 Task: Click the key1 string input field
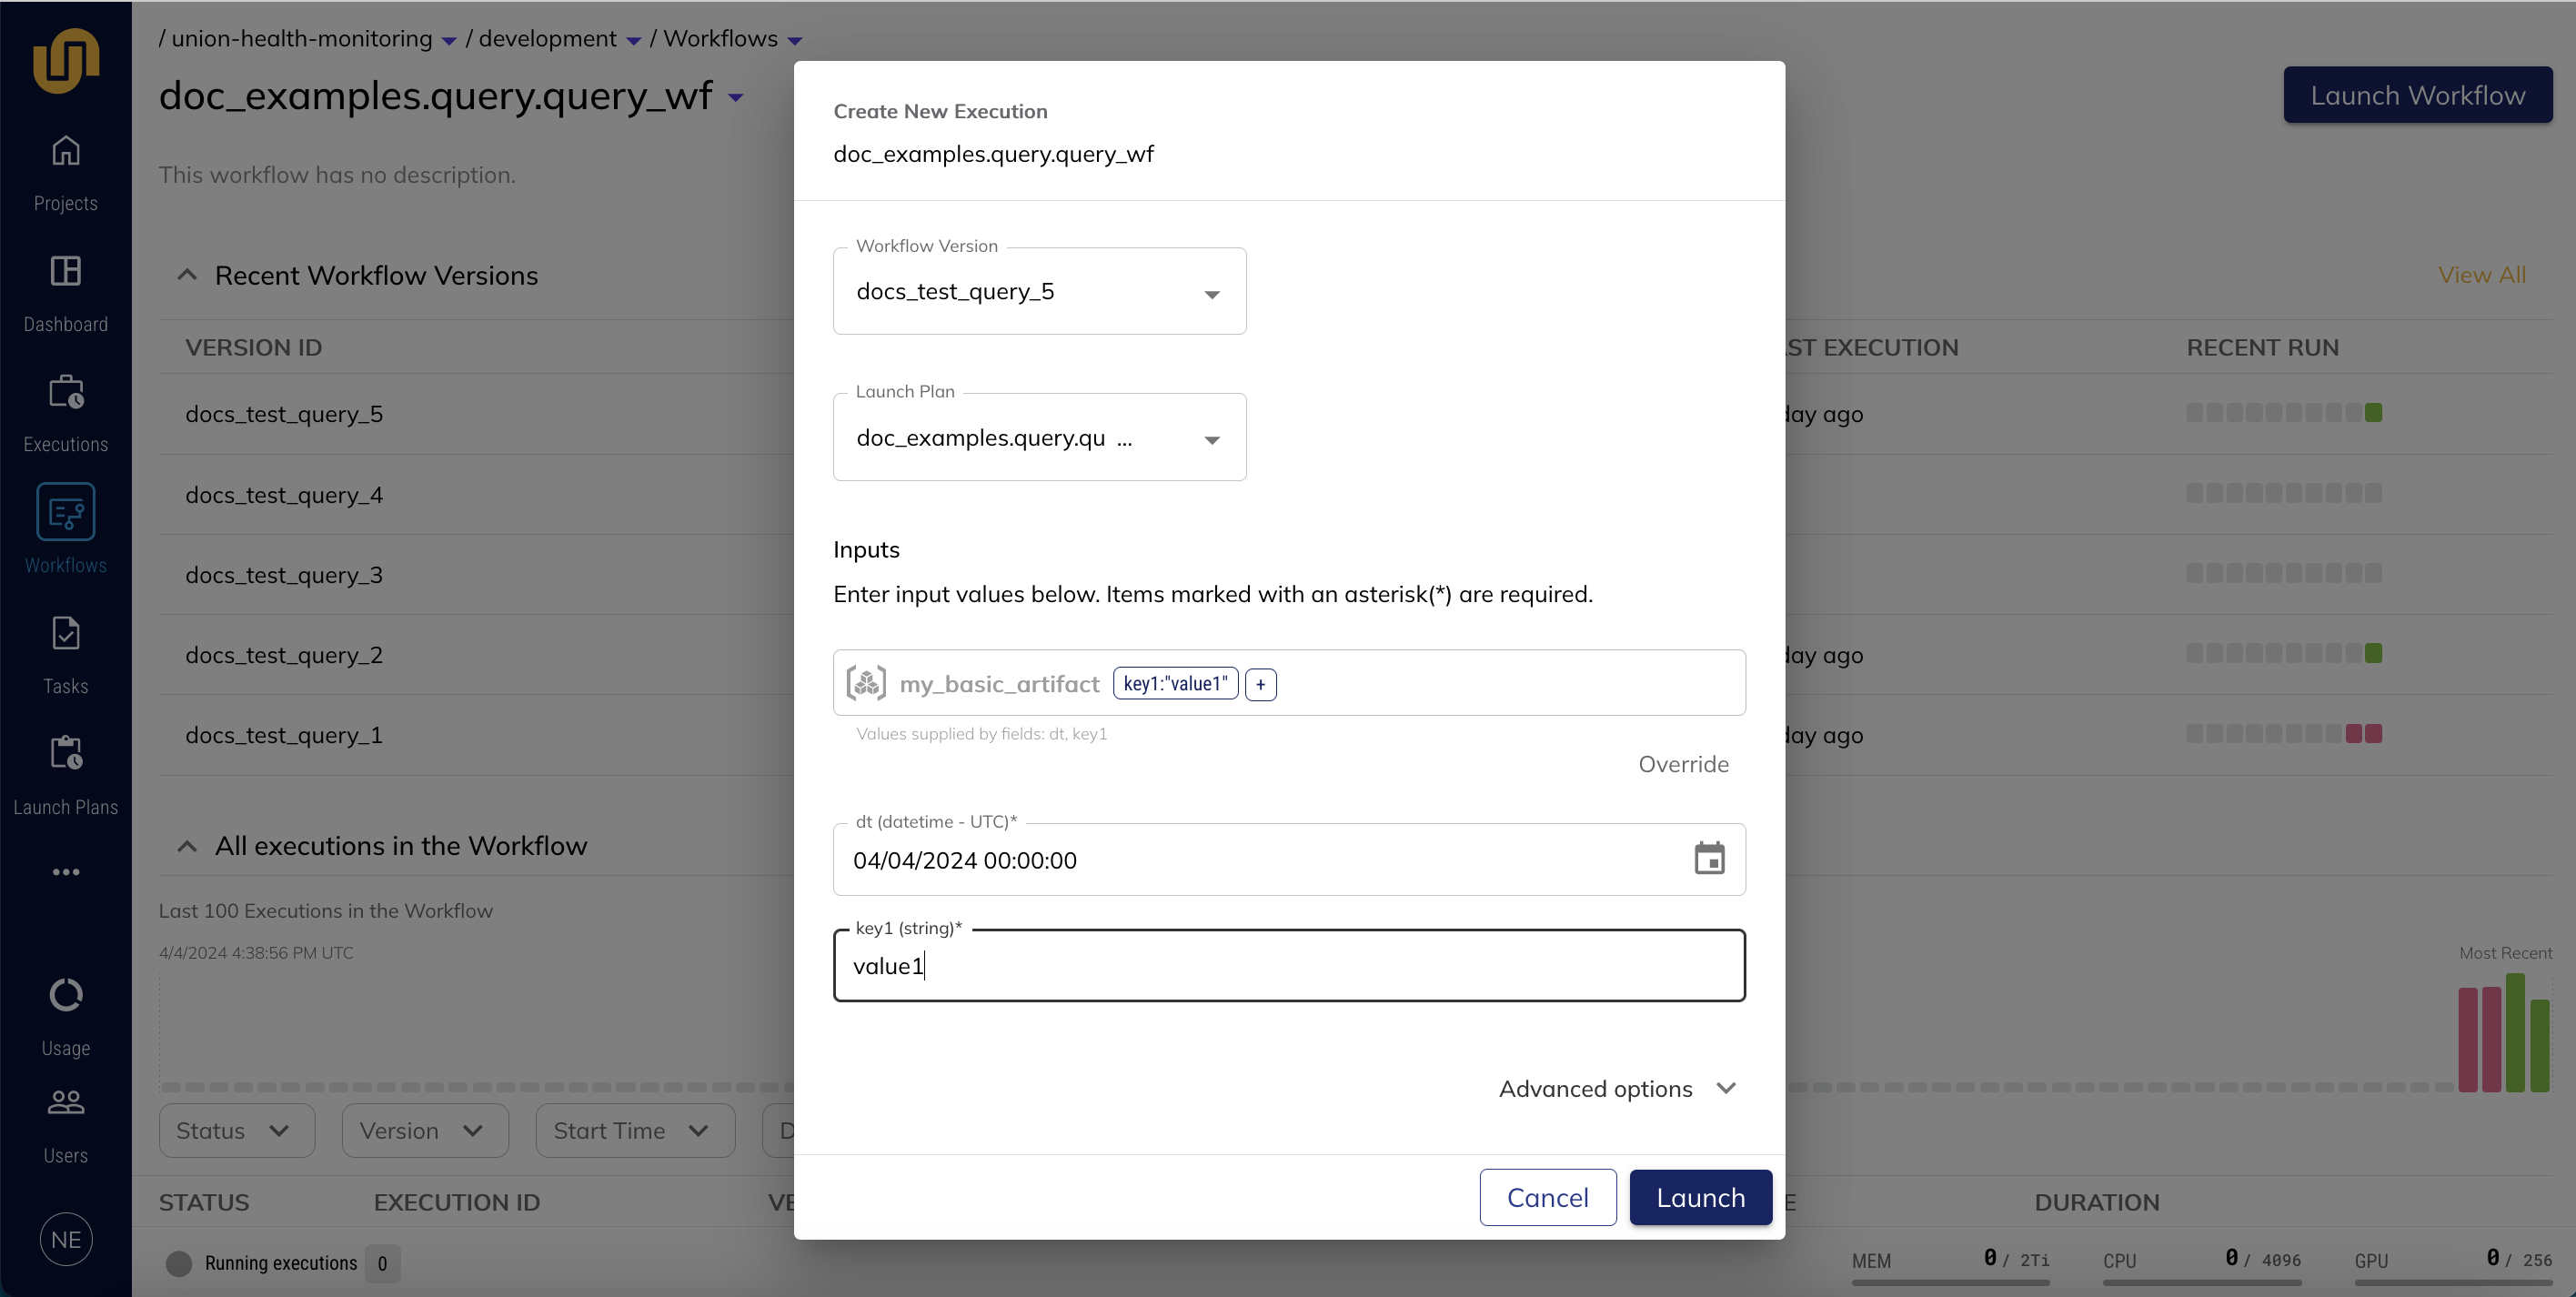click(1289, 964)
